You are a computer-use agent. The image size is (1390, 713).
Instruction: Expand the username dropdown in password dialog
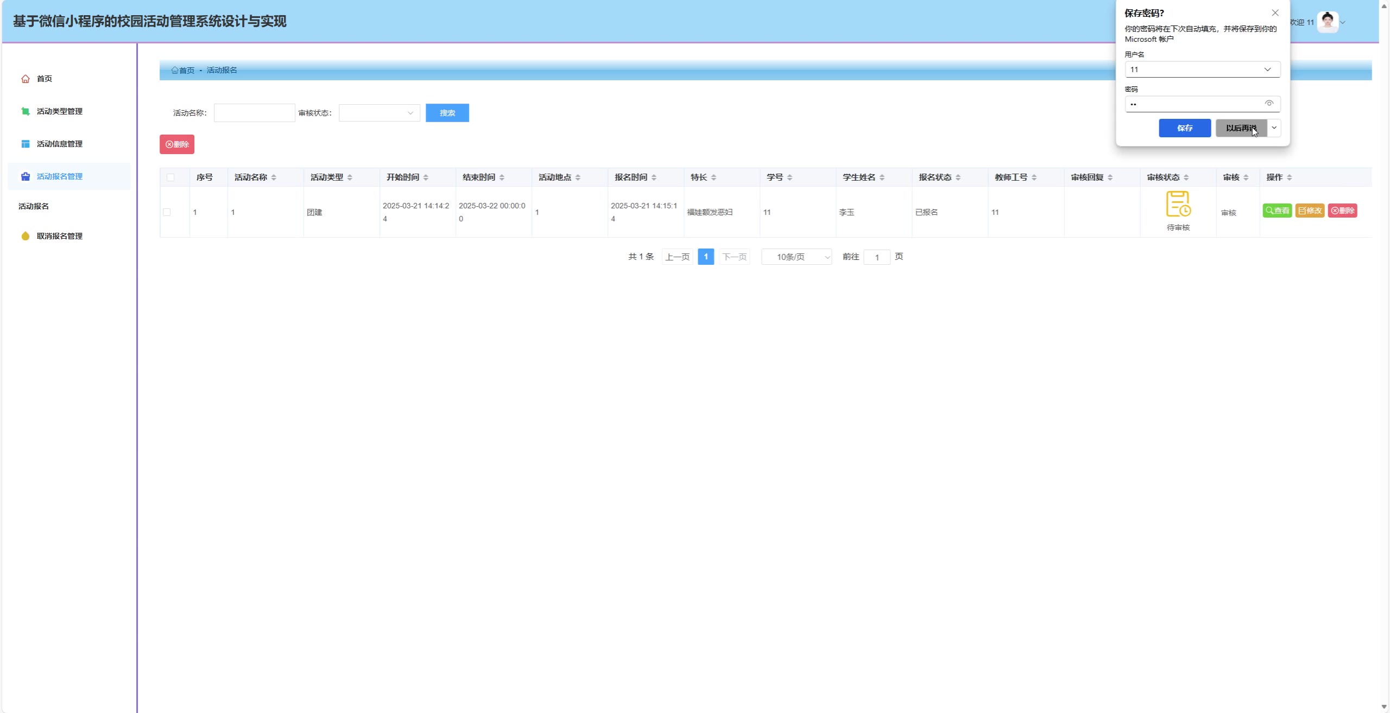coord(1267,69)
